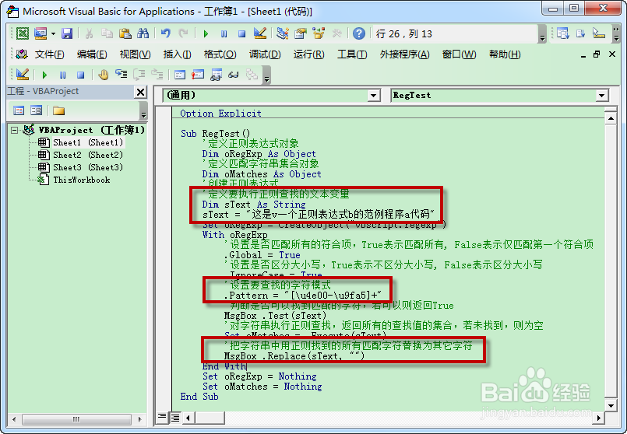627x434 pixels.
Task: Click the Insert UserForm icon
Action: click(x=41, y=33)
